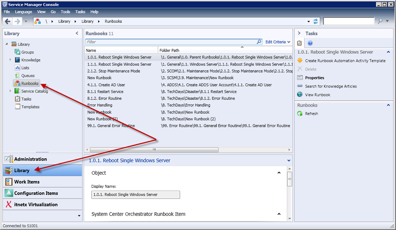The image size is (396, 230).
Task: Open Properties in Tasks pane
Action: 314,78
